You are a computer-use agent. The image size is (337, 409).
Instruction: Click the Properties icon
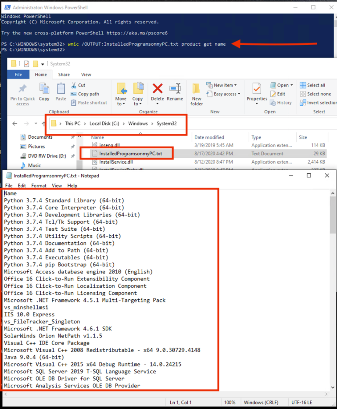257,89
